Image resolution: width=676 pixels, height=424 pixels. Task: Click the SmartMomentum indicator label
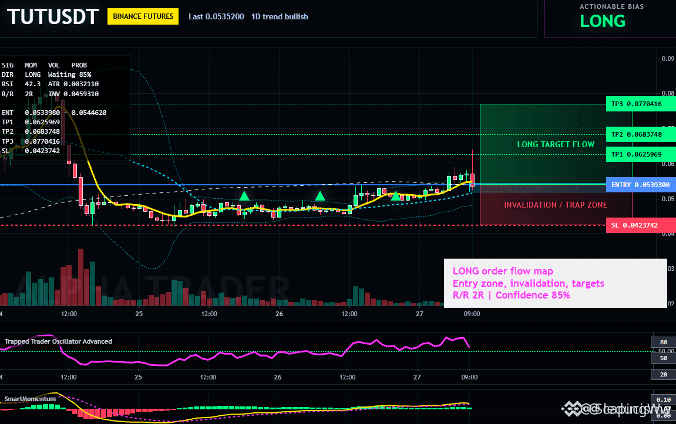(30, 399)
